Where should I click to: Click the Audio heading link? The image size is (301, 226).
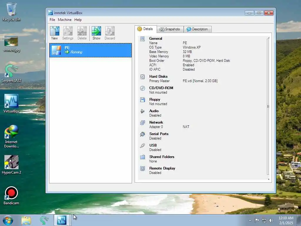click(154, 111)
